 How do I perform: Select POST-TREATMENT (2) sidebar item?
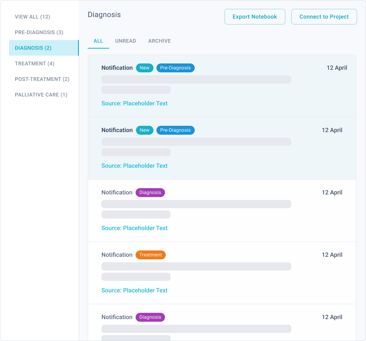[x=42, y=79]
